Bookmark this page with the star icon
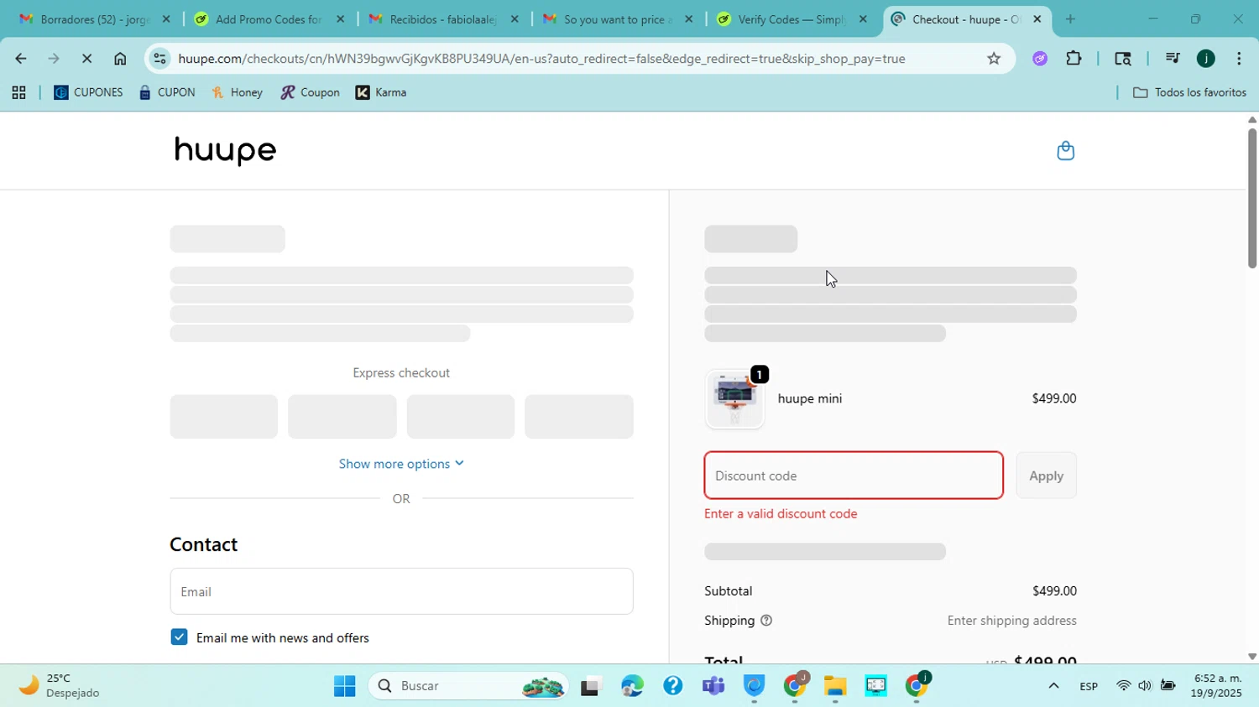This screenshot has width=1259, height=707. (994, 59)
